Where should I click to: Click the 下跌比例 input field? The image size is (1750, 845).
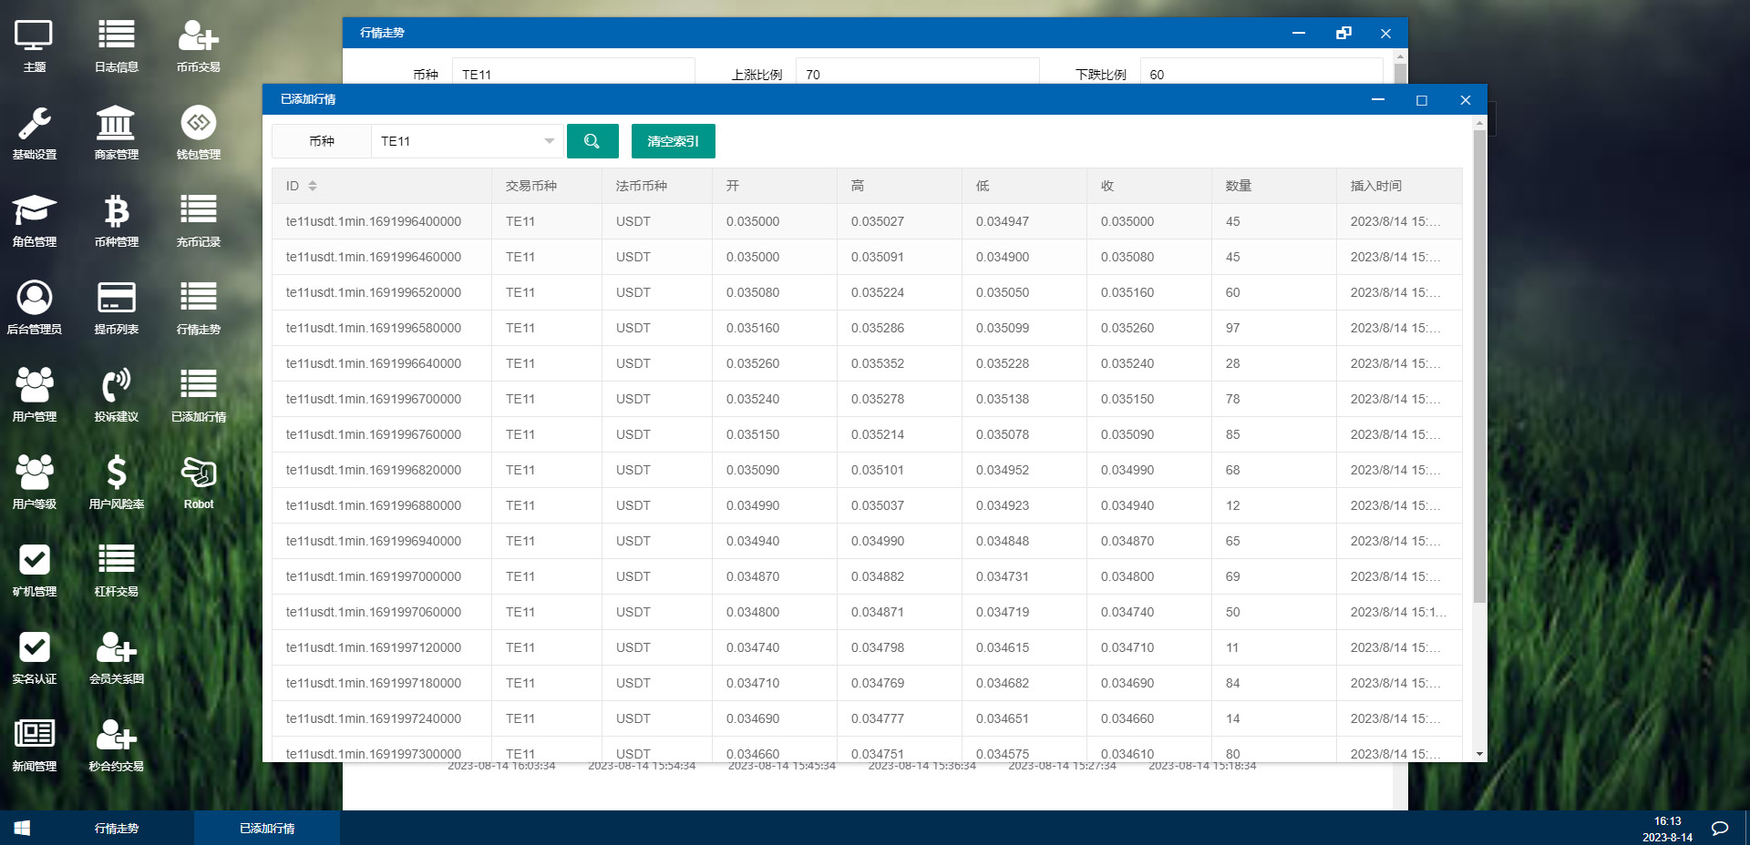click(x=1261, y=74)
